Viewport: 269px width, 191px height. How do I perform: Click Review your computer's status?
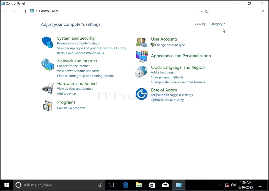click(x=79, y=44)
